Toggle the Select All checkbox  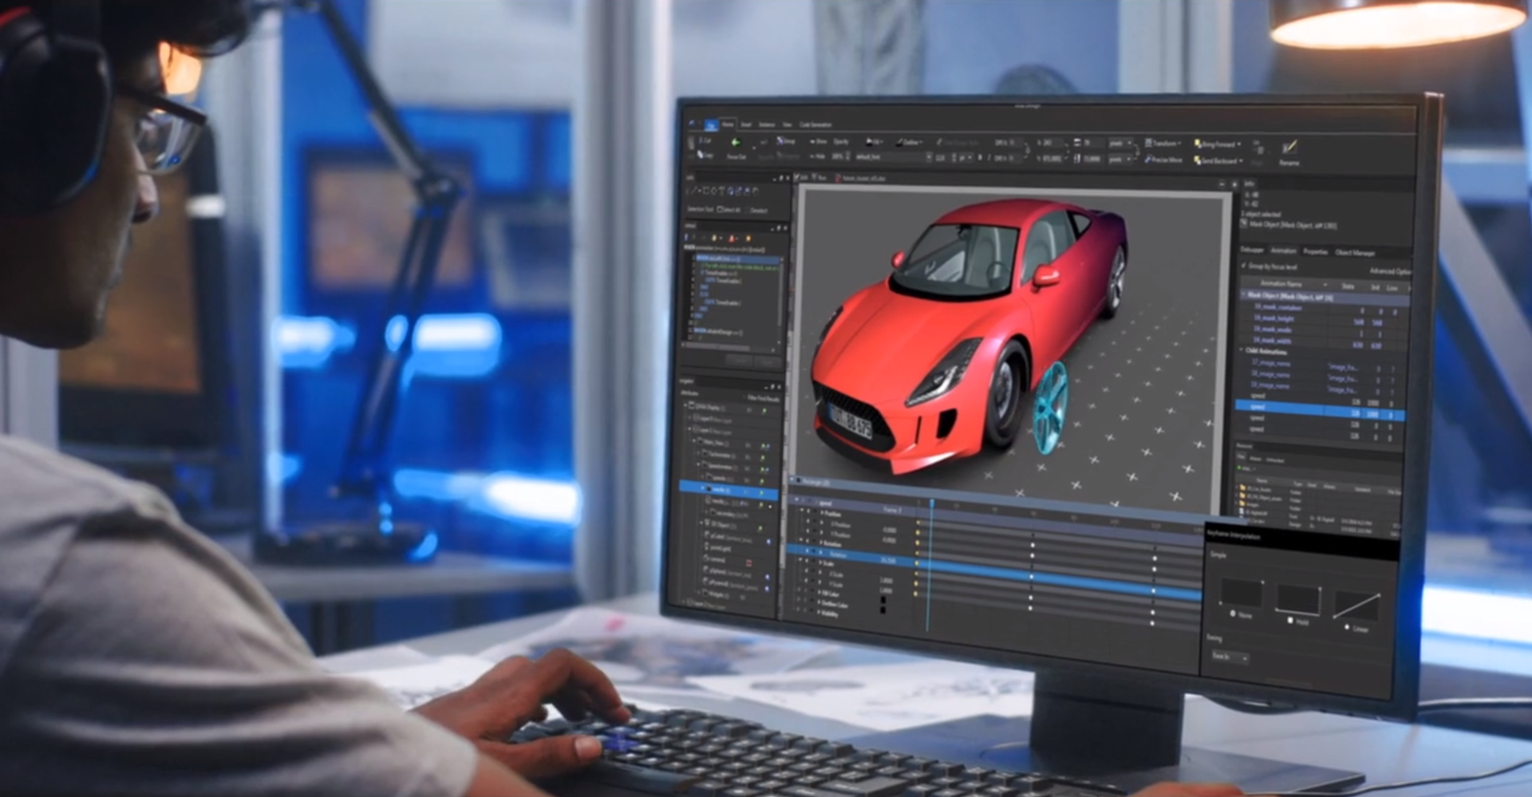(x=720, y=209)
